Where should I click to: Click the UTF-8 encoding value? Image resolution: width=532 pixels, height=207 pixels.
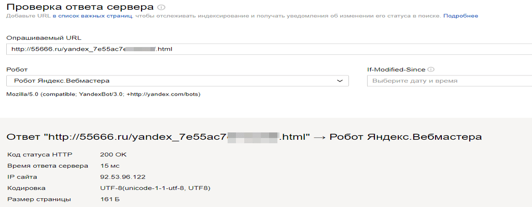tap(155, 188)
